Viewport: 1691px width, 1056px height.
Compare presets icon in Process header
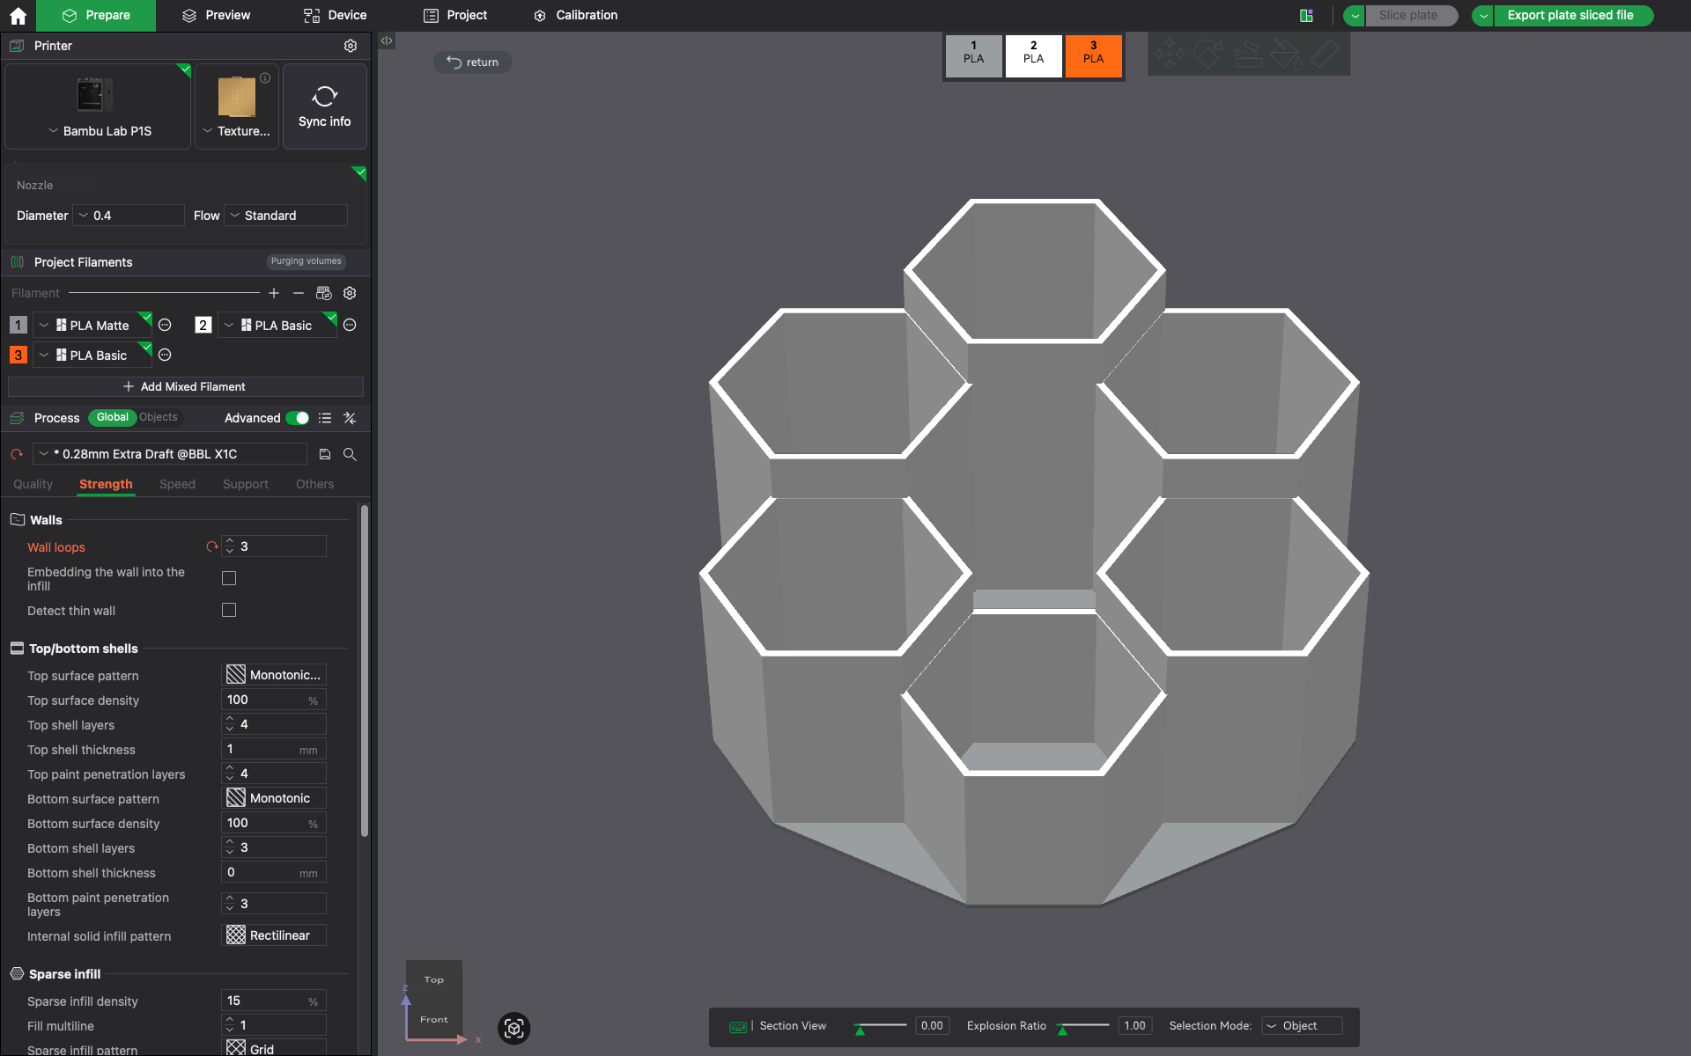point(350,418)
